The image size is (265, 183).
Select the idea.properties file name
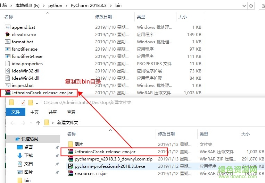[x=27, y=63]
